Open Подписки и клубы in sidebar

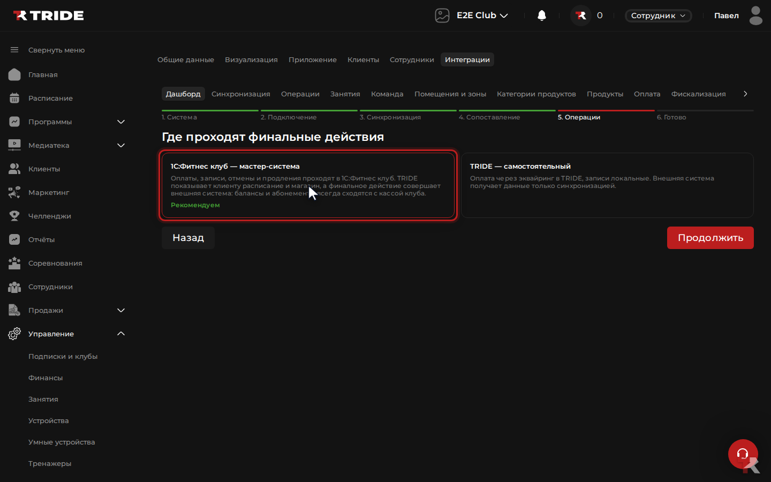click(x=63, y=356)
